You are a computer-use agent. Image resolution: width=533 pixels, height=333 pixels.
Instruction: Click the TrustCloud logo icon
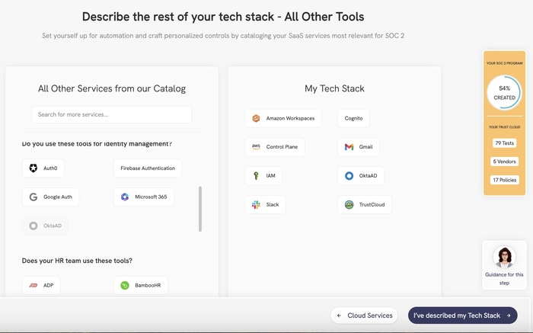(x=349, y=204)
